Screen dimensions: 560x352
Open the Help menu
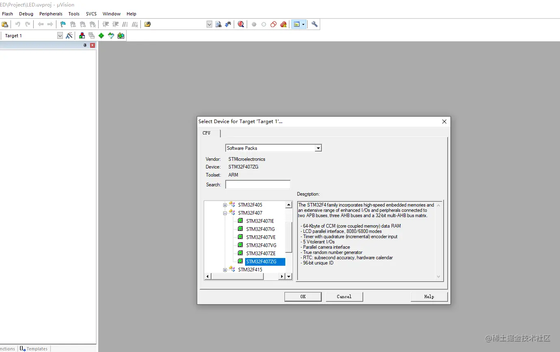point(131,14)
